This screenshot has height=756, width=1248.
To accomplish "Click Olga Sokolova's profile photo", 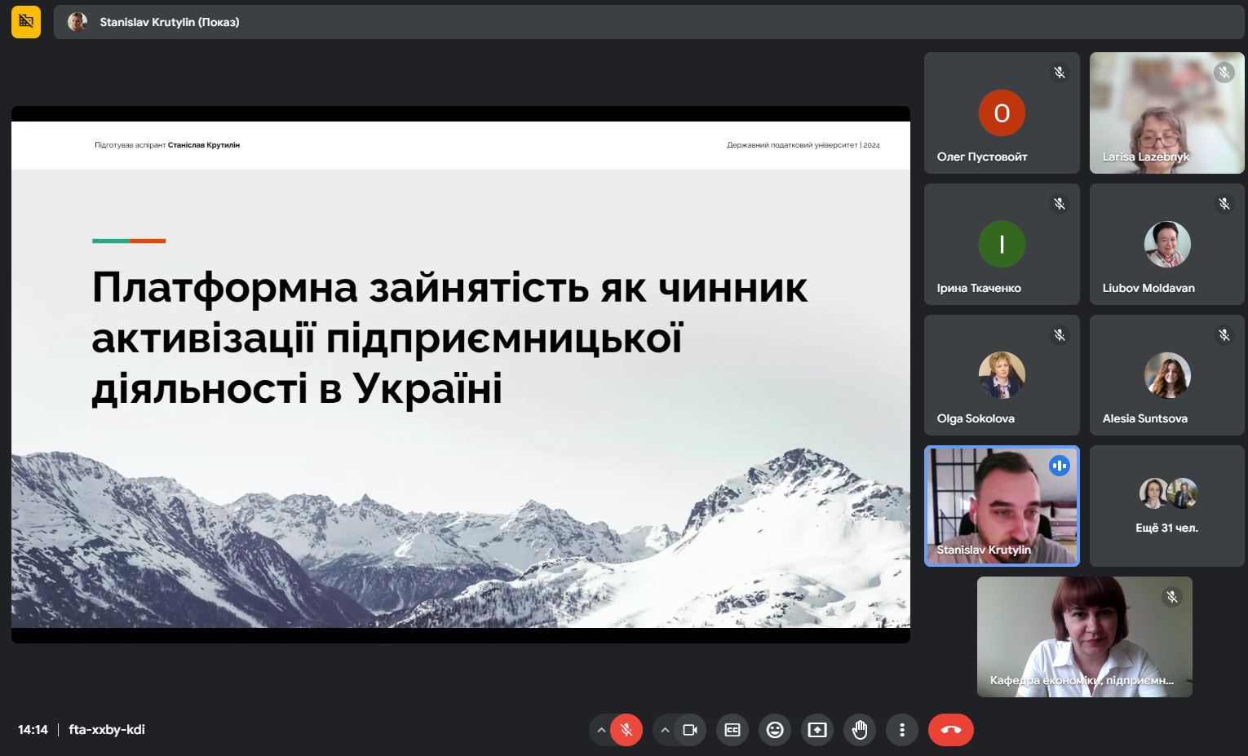I will [x=1002, y=375].
